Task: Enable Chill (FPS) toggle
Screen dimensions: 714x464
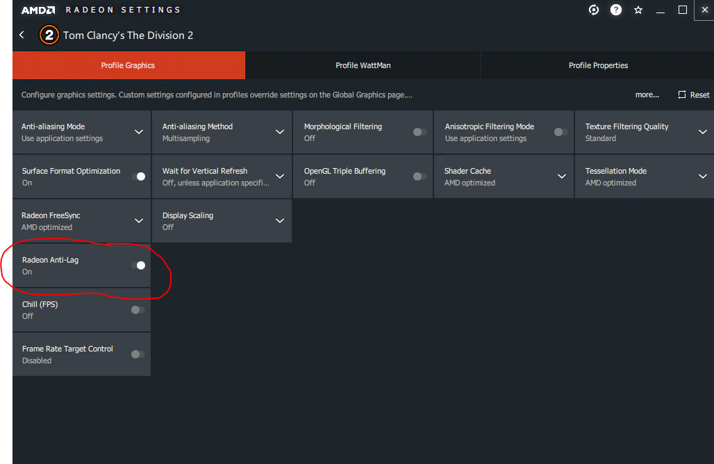Action: (x=138, y=310)
